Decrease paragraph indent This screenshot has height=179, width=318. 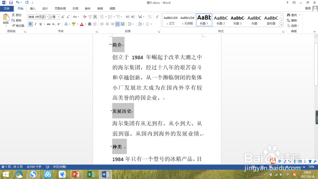pyautogui.click(x=128, y=17)
